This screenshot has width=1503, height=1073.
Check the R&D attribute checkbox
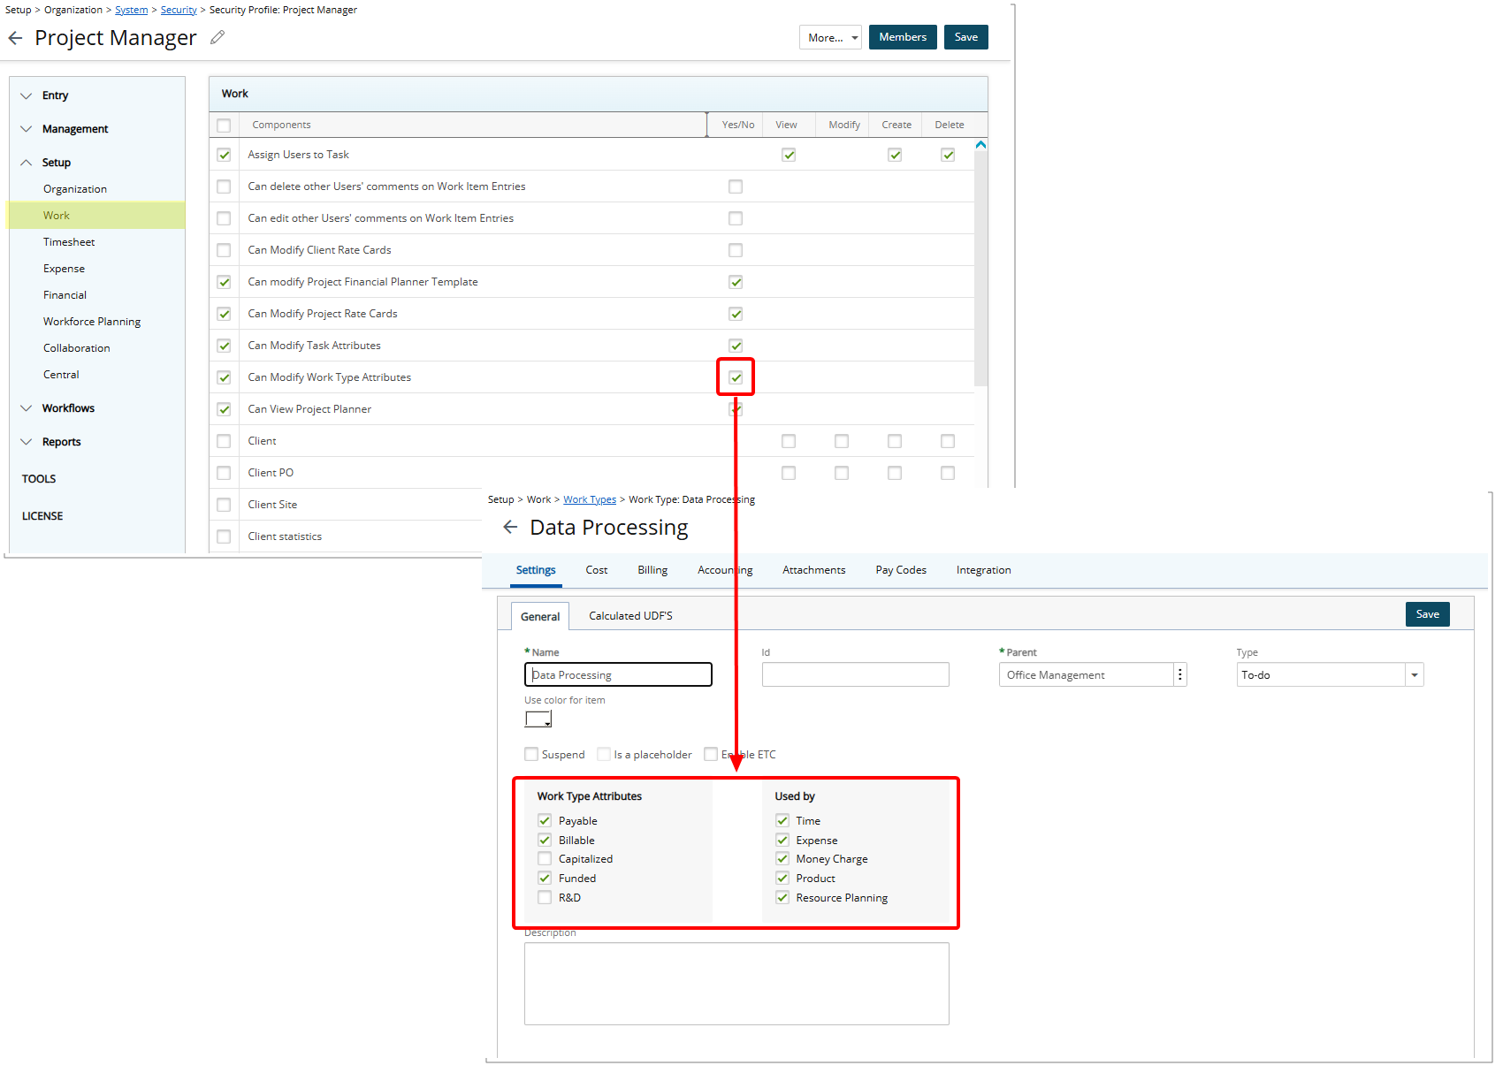point(545,897)
